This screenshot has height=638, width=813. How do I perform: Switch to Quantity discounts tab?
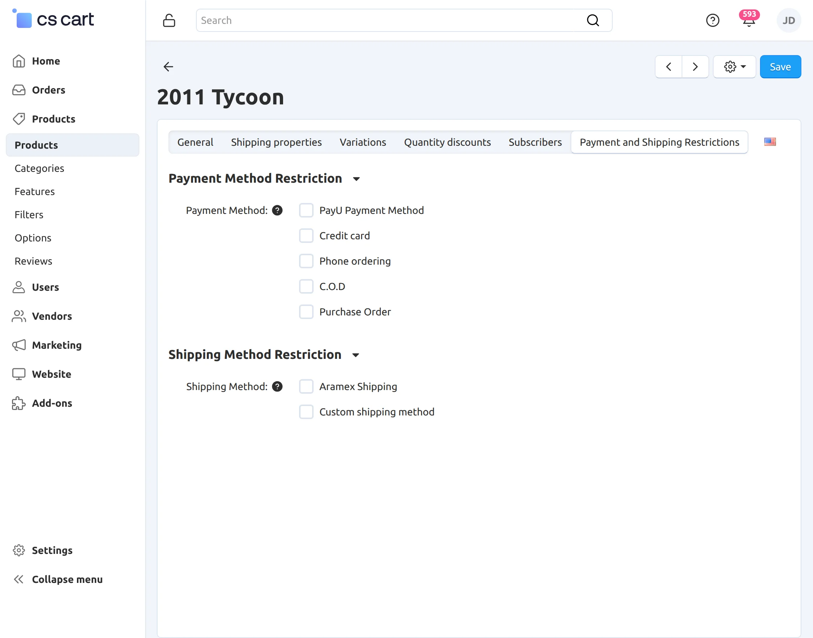coord(447,142)
